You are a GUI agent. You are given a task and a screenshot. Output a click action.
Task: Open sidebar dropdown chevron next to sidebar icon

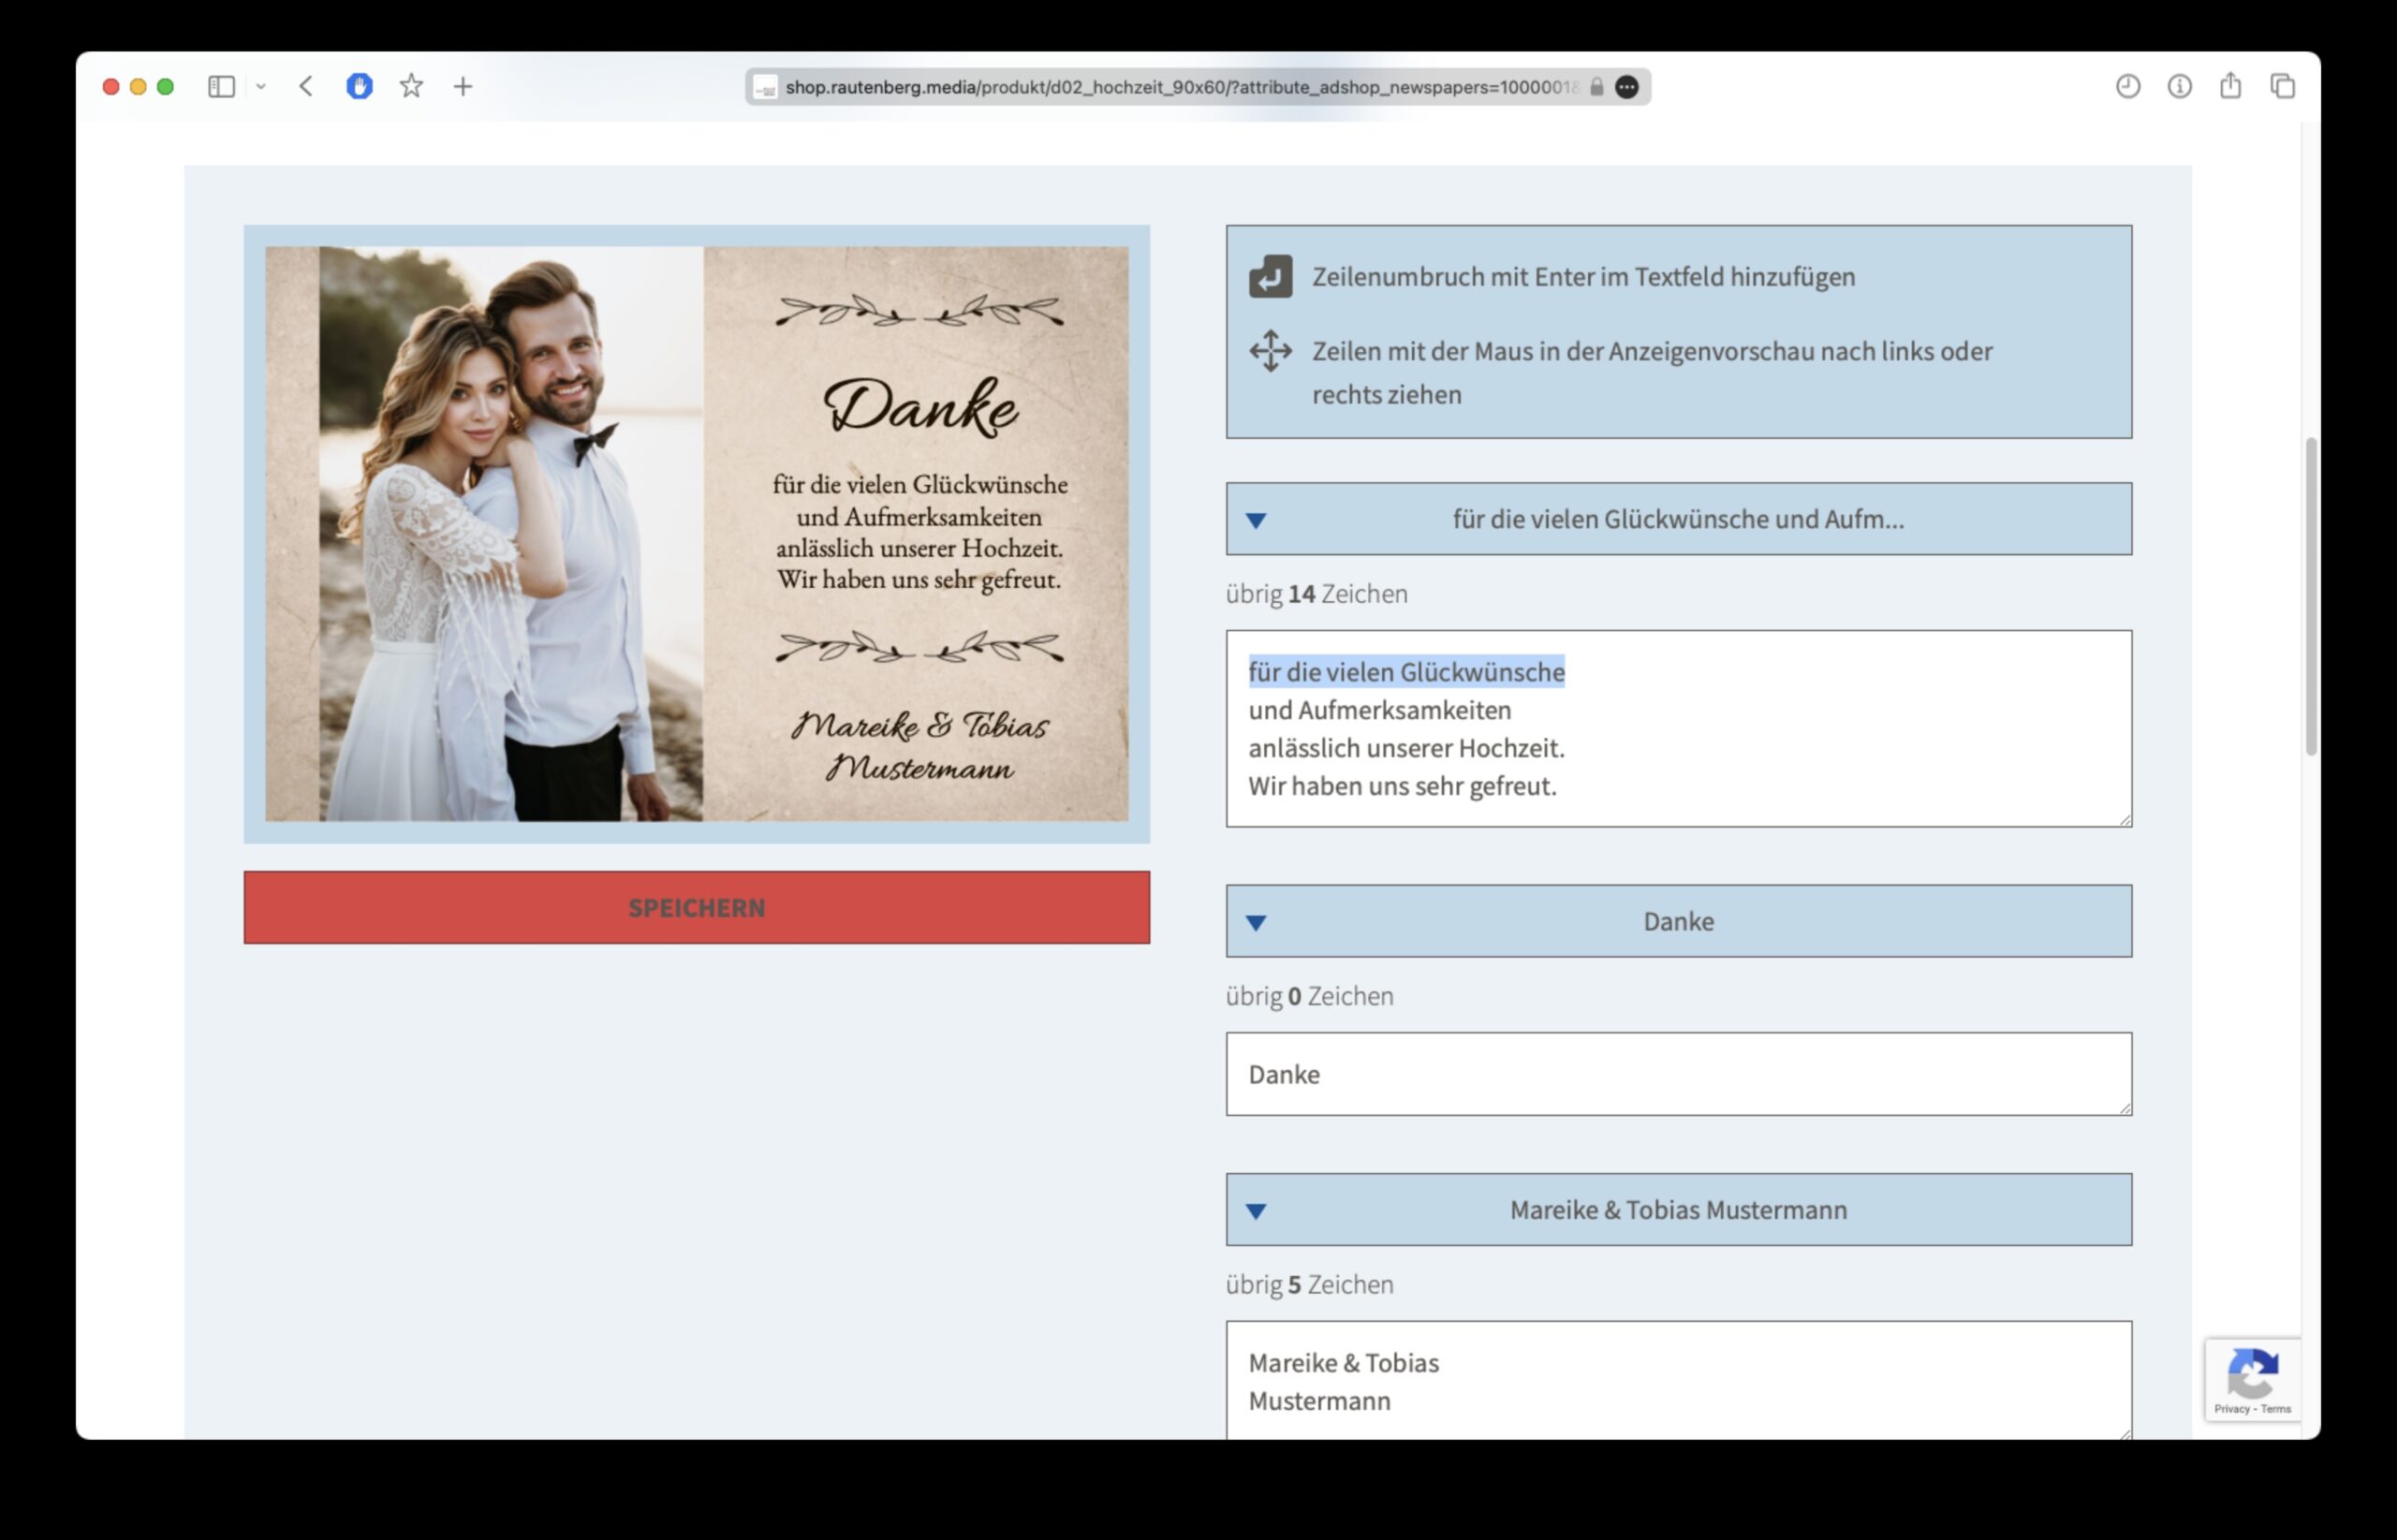tap(261, 87)
